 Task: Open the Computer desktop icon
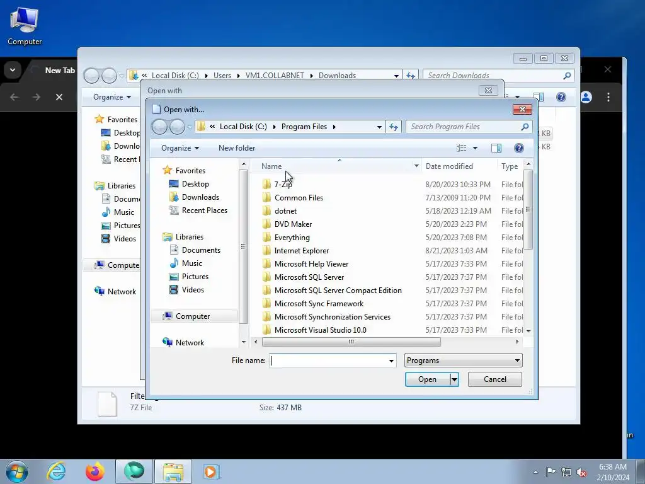pyautogui.click(x=25, y=25)
